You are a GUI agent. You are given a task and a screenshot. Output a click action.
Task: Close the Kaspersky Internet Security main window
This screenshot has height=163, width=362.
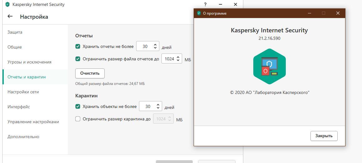(x=235, y=4)
